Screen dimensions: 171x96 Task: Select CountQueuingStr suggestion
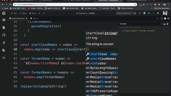tap(102, 73)
